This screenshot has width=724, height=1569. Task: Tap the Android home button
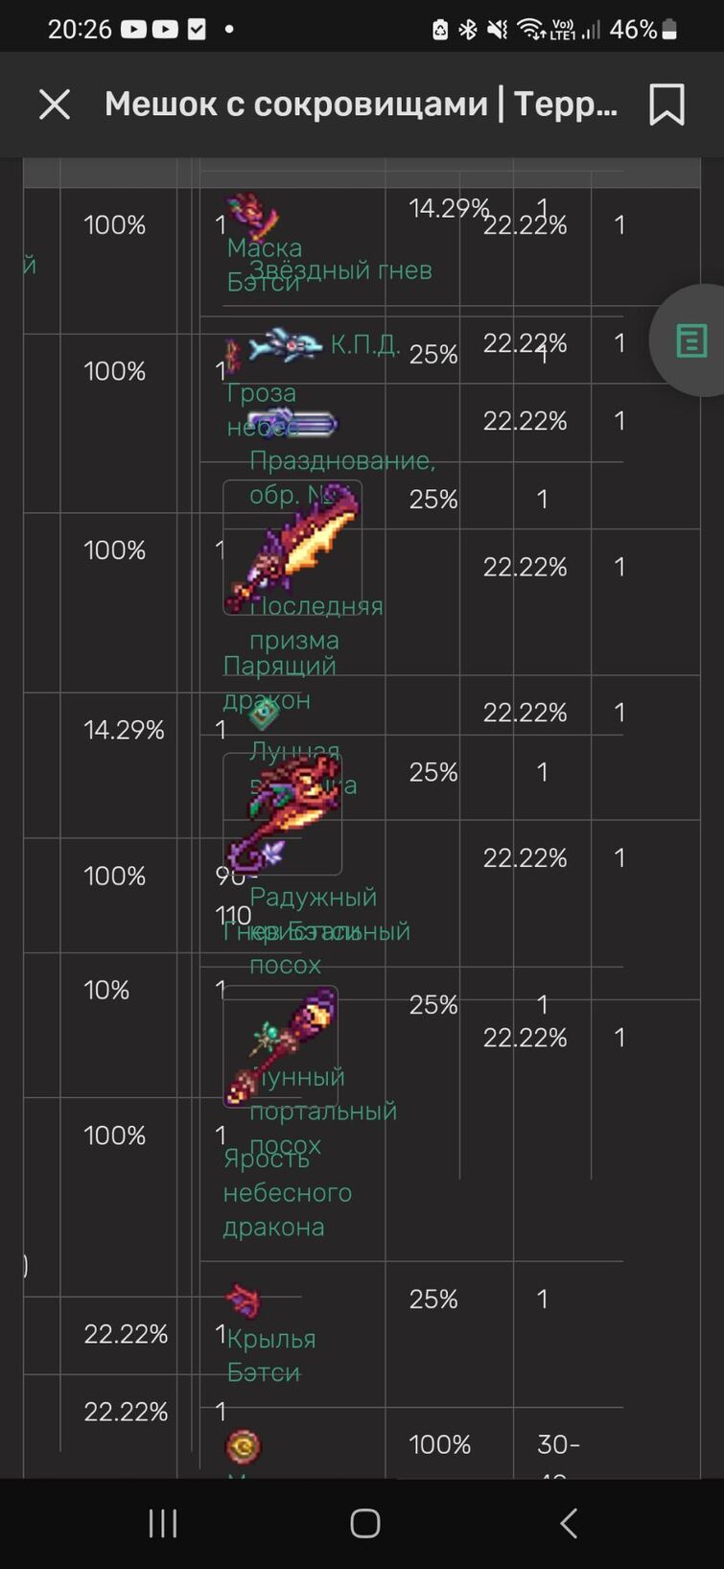364,1523
